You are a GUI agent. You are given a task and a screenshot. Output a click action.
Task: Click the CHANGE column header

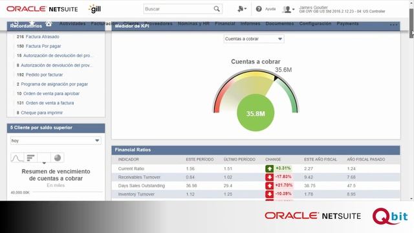[273, 159]
